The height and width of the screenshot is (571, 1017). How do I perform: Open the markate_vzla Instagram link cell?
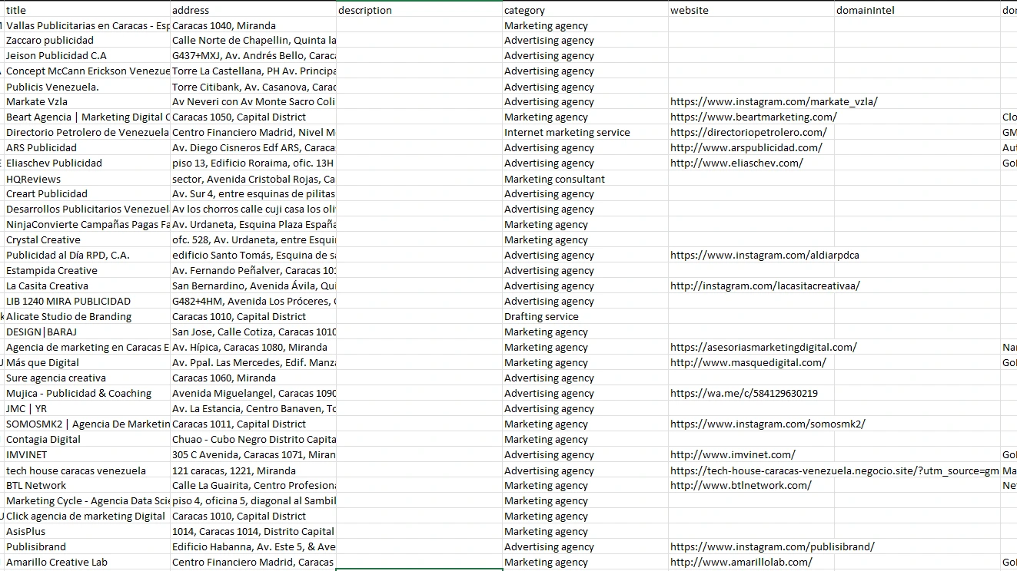(751, 102)
